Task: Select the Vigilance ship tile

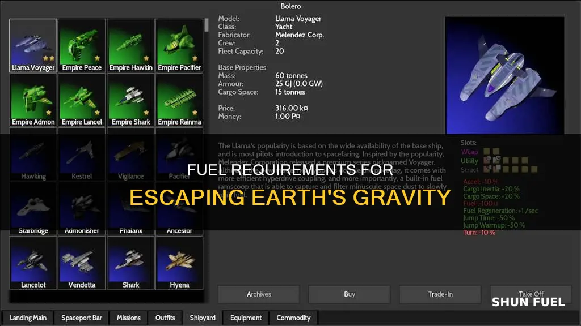Action: pyautogui.click(x=131, y=154)
